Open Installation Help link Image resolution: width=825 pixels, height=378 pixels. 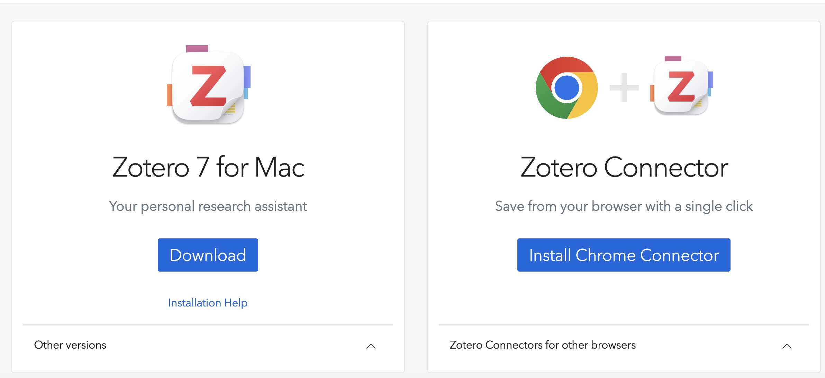click(x=208, y=301)
